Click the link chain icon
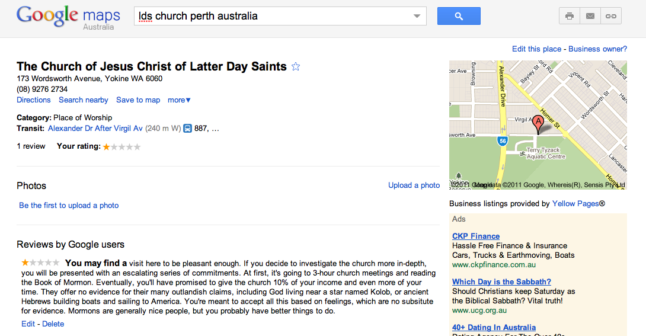The image size is (646, 336). click(610, 16)
